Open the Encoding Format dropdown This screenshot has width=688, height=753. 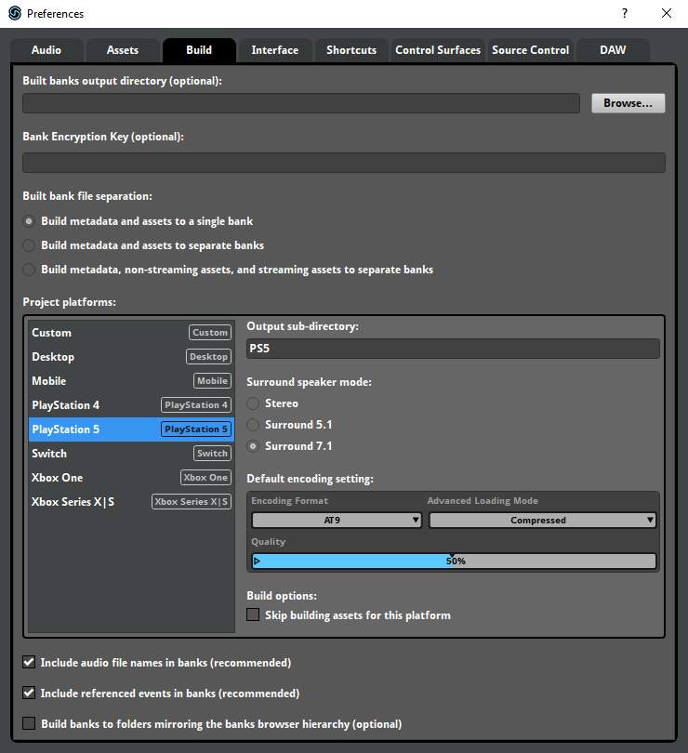point(337,520)
